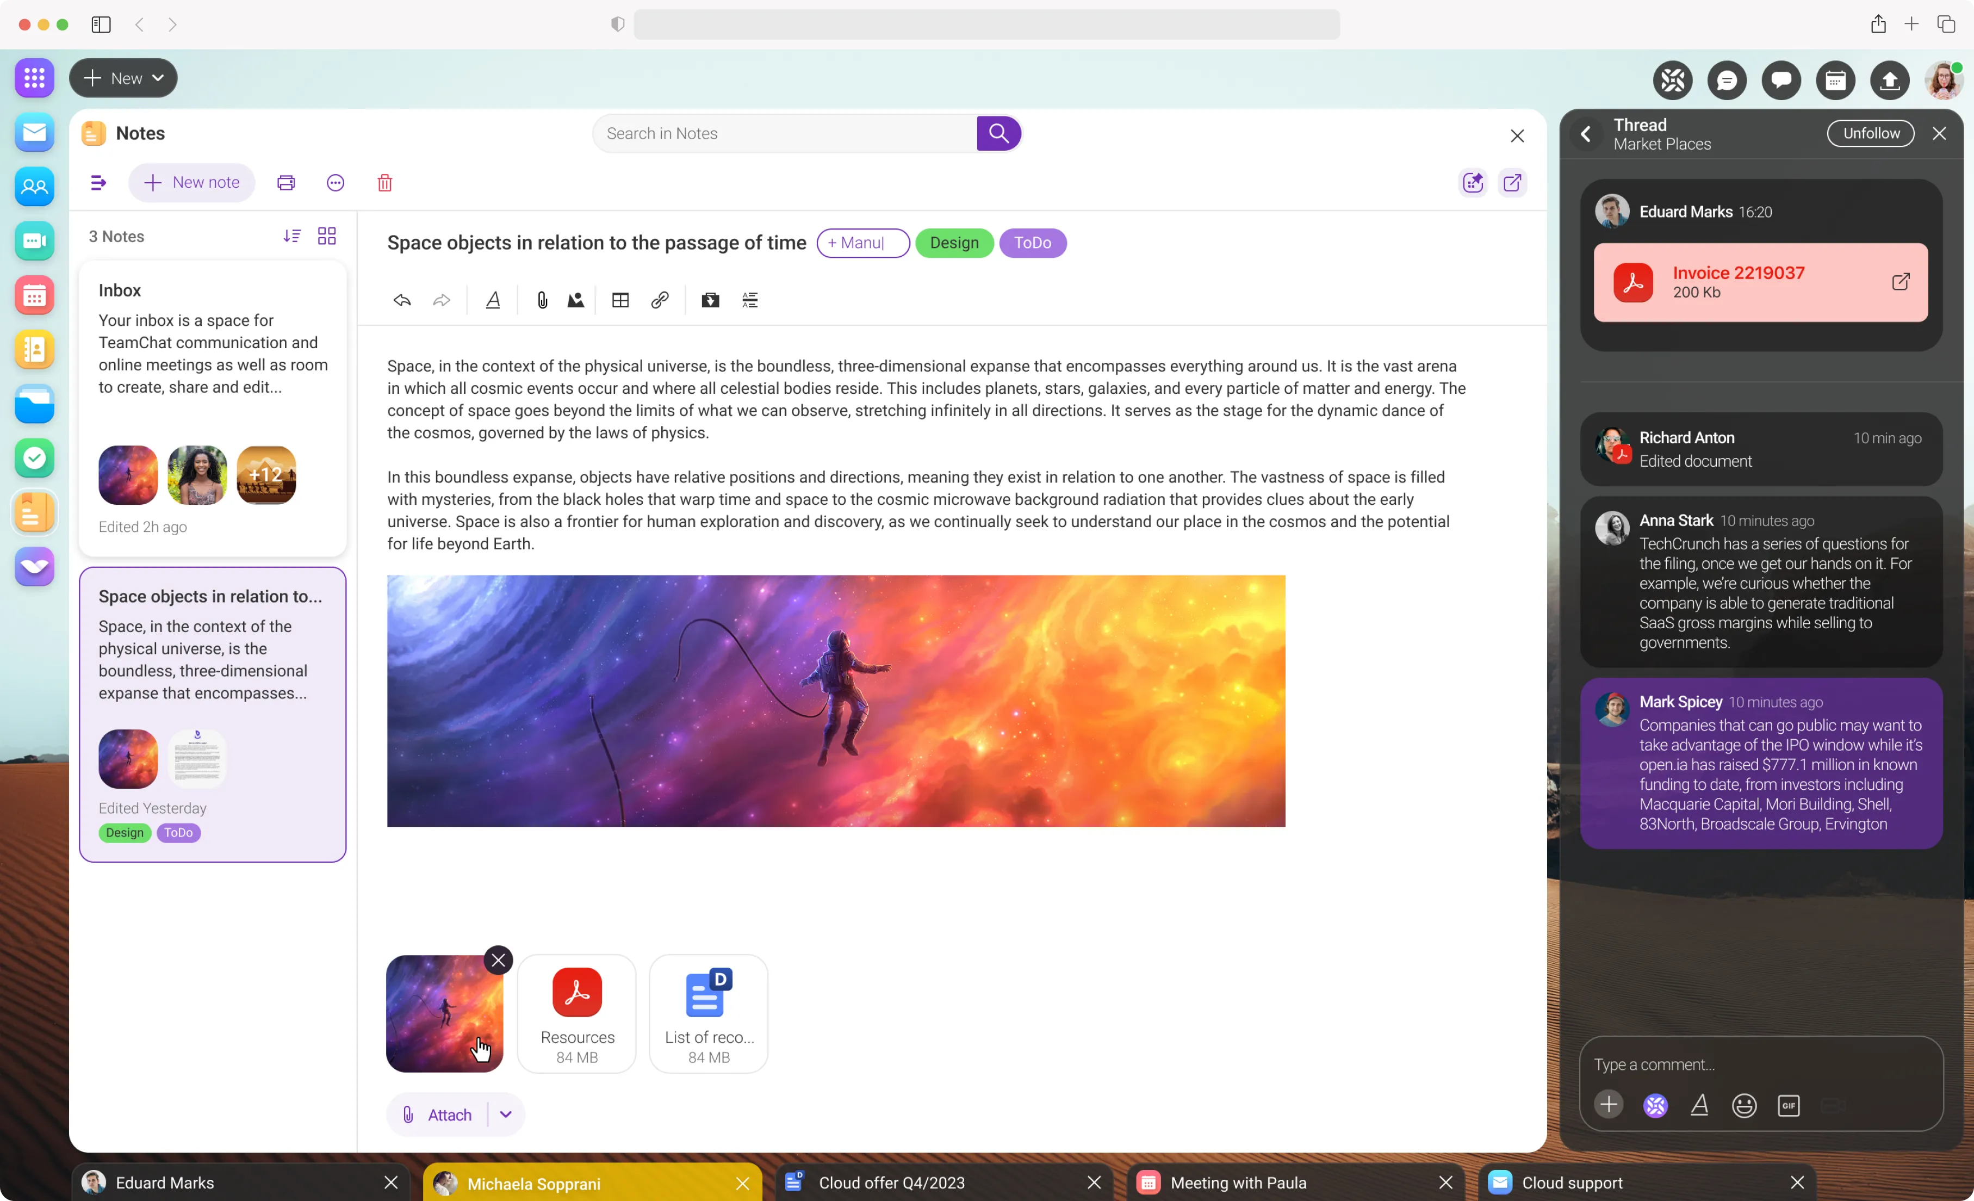Viewport: 1974px width, 1201px height.
Task: Open the Attach dropdown arrow
Action: 506,1113
